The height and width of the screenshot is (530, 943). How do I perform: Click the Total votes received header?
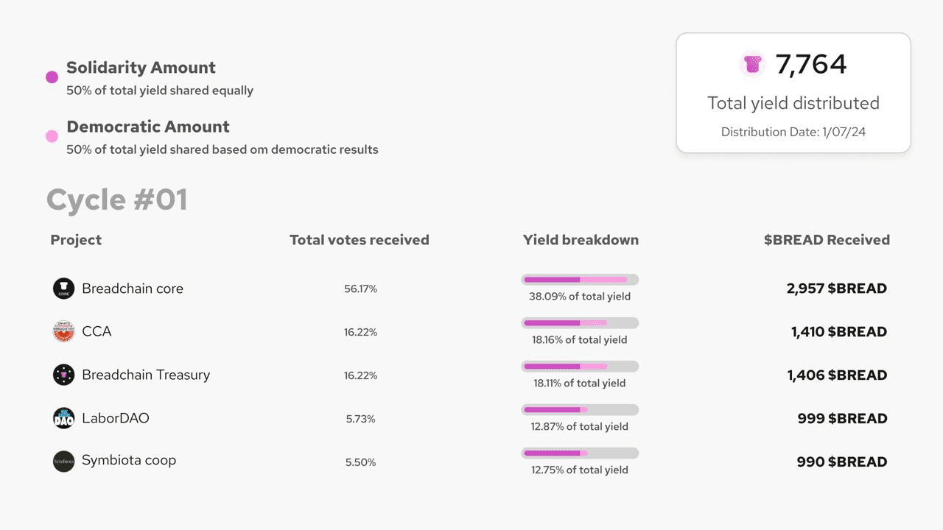tap(360, 240)
